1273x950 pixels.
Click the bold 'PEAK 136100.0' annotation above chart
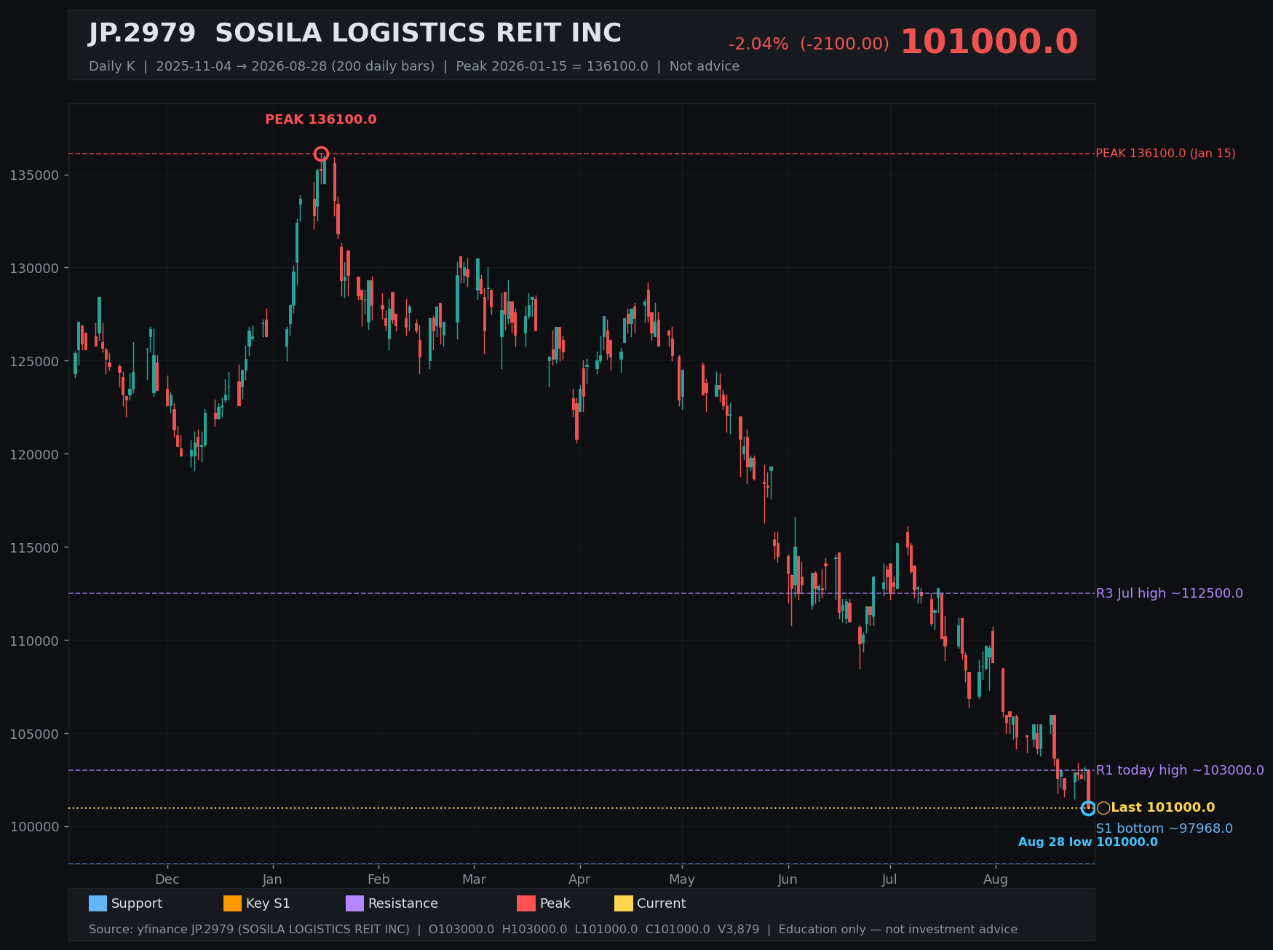321,119
